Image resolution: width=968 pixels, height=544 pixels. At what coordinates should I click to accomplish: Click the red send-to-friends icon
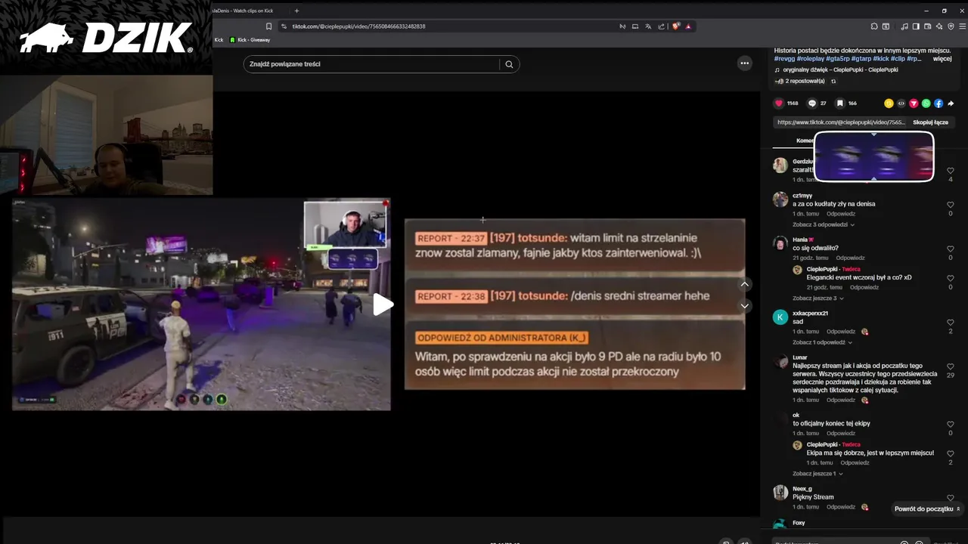[x=914, y=104]
